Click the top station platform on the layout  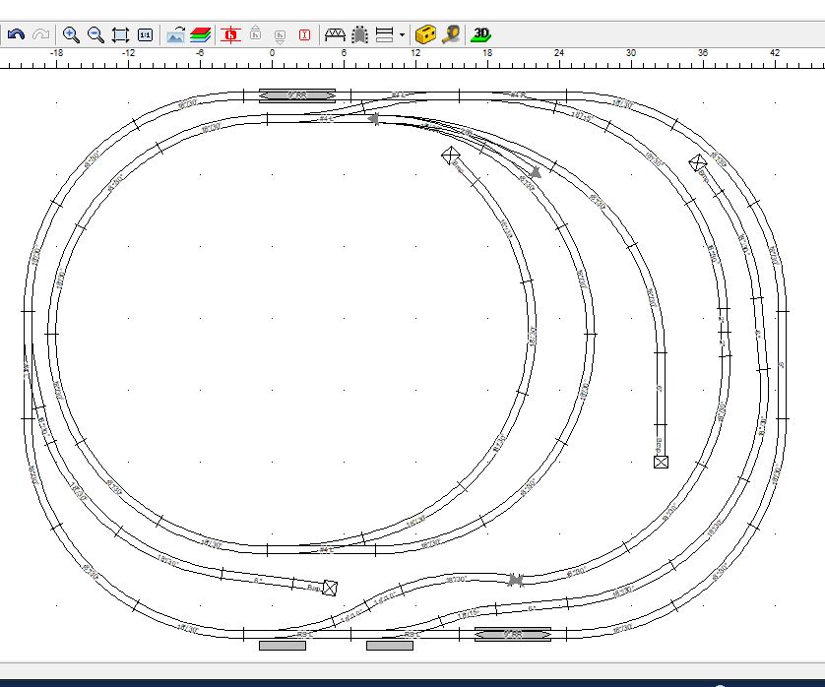pyautogui.click(x=297, y=95)
